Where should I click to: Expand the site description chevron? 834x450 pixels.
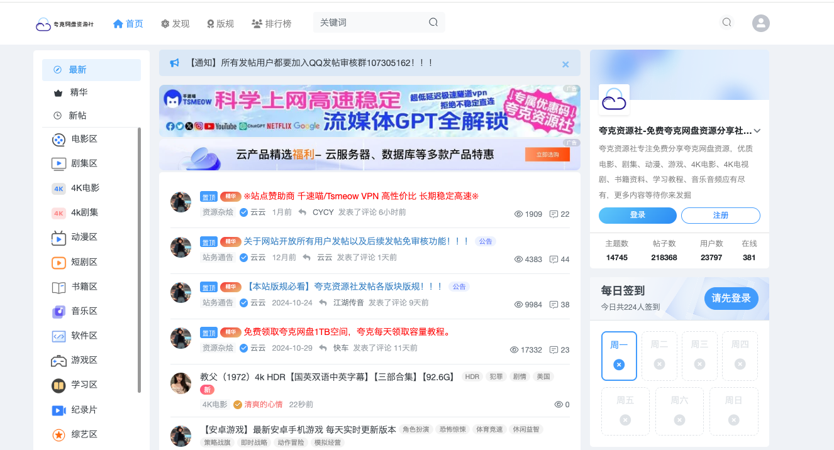757,131
